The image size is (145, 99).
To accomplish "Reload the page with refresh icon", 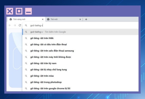I will 20,25.
